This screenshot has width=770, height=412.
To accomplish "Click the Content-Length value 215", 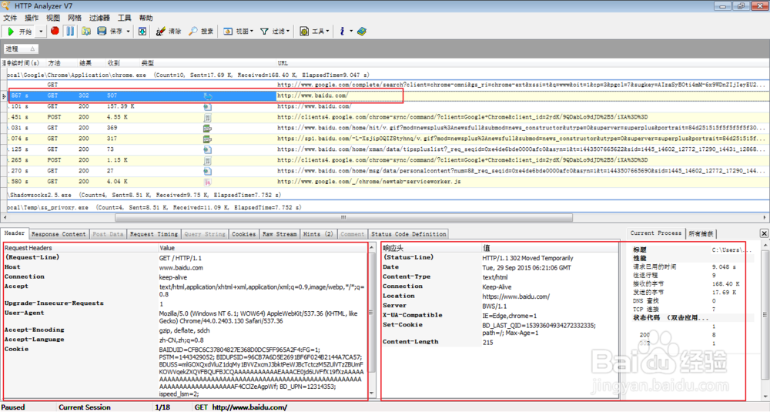I will click(487, 342).
